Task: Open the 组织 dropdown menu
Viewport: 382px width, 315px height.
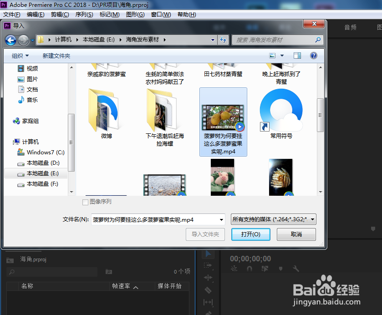Action: [x=20, y=56]
